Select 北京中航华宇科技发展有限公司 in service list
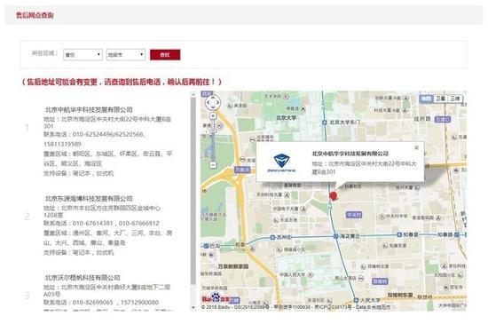The image size is (488, 324). pos(89,109)
